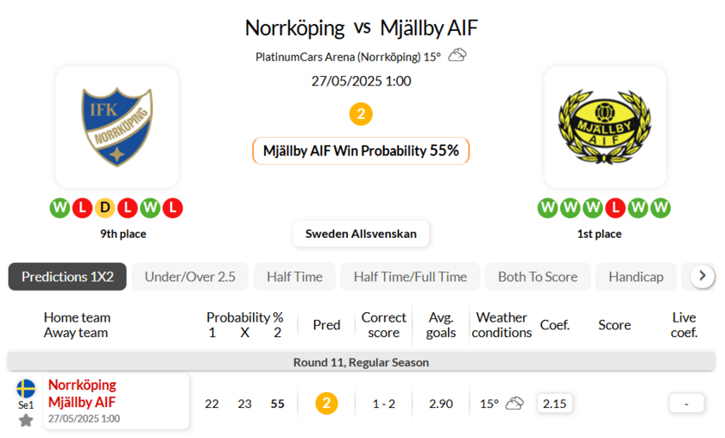
Task: Click the 2.15 coefficient button
Action: click(x=555, y=404)
